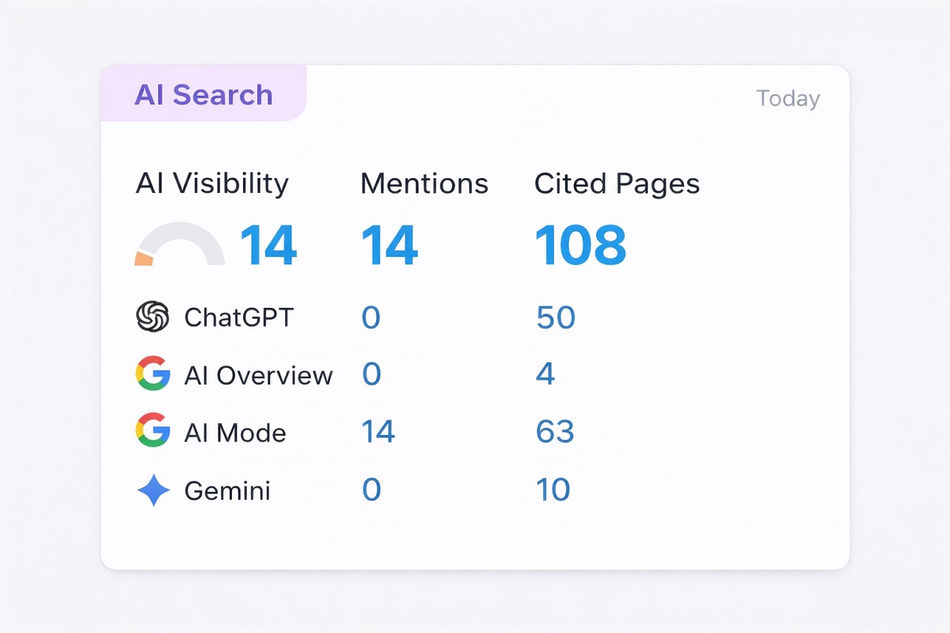This screenshot has height=633, width=950.
Task: Click the Google icon beside AI Overview
Action: tap(153, 374)
